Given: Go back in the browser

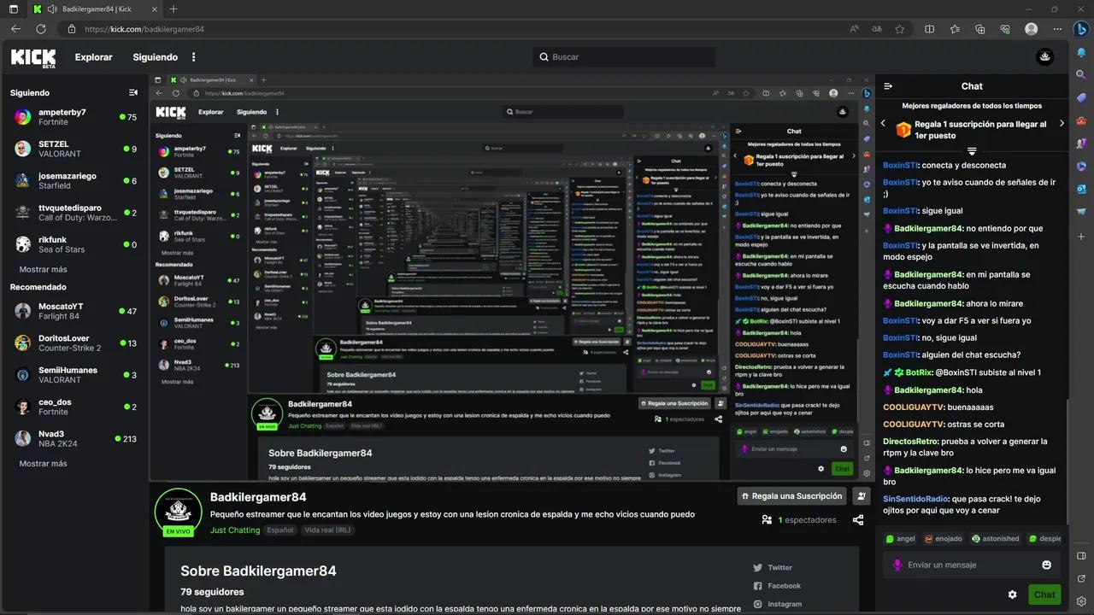Looking at the screenshot, I should click(15, 29).
